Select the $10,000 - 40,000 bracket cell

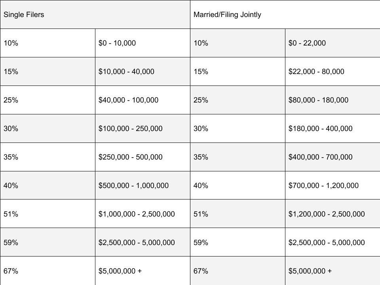142,72
